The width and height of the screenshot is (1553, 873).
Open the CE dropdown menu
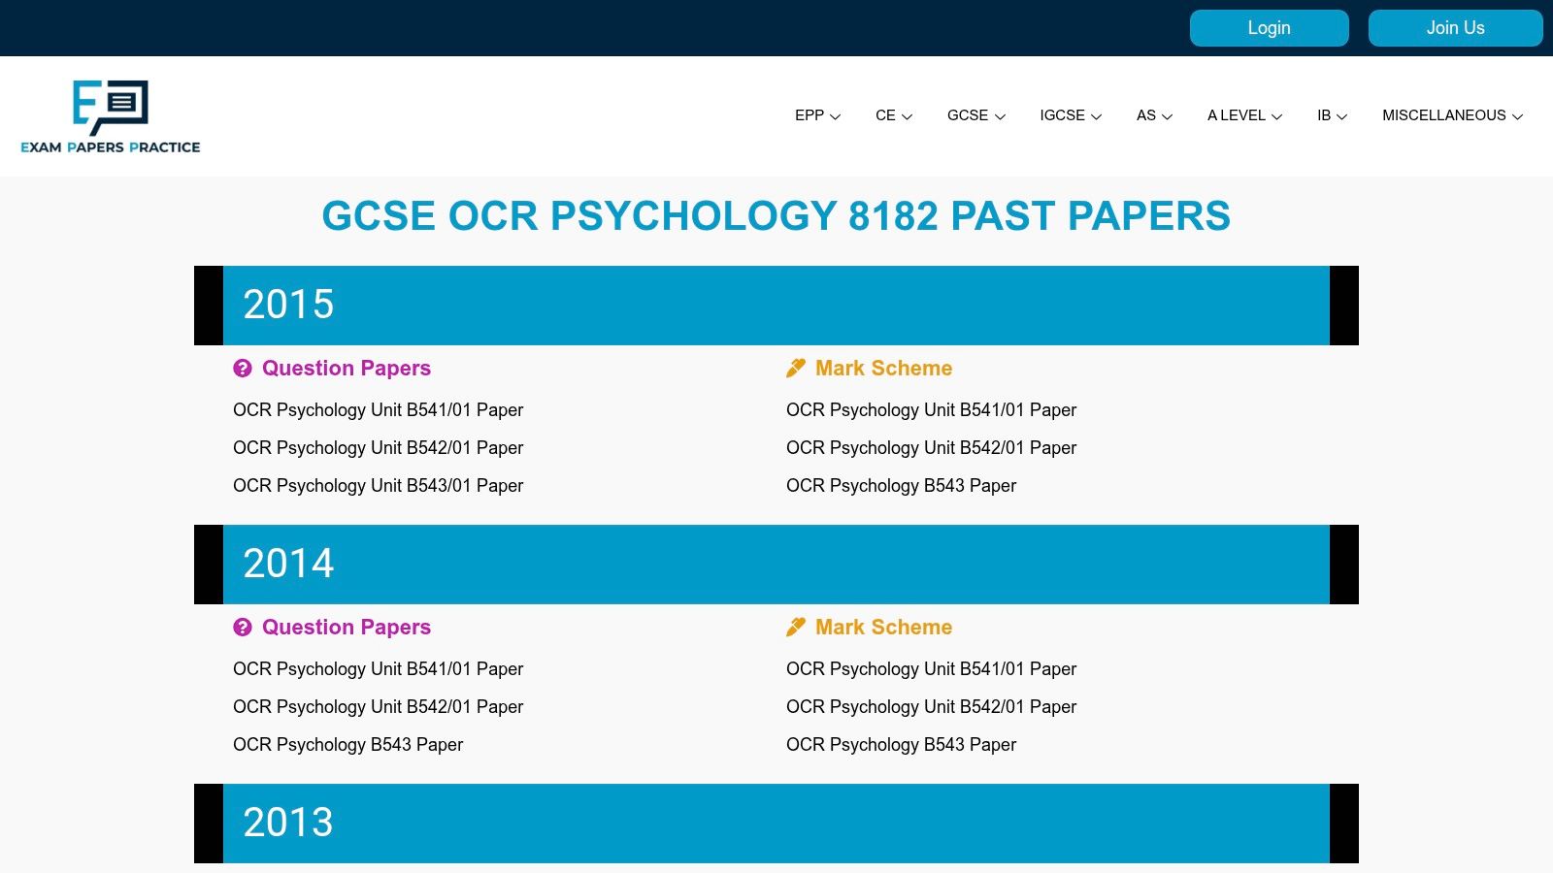point(894,115)
